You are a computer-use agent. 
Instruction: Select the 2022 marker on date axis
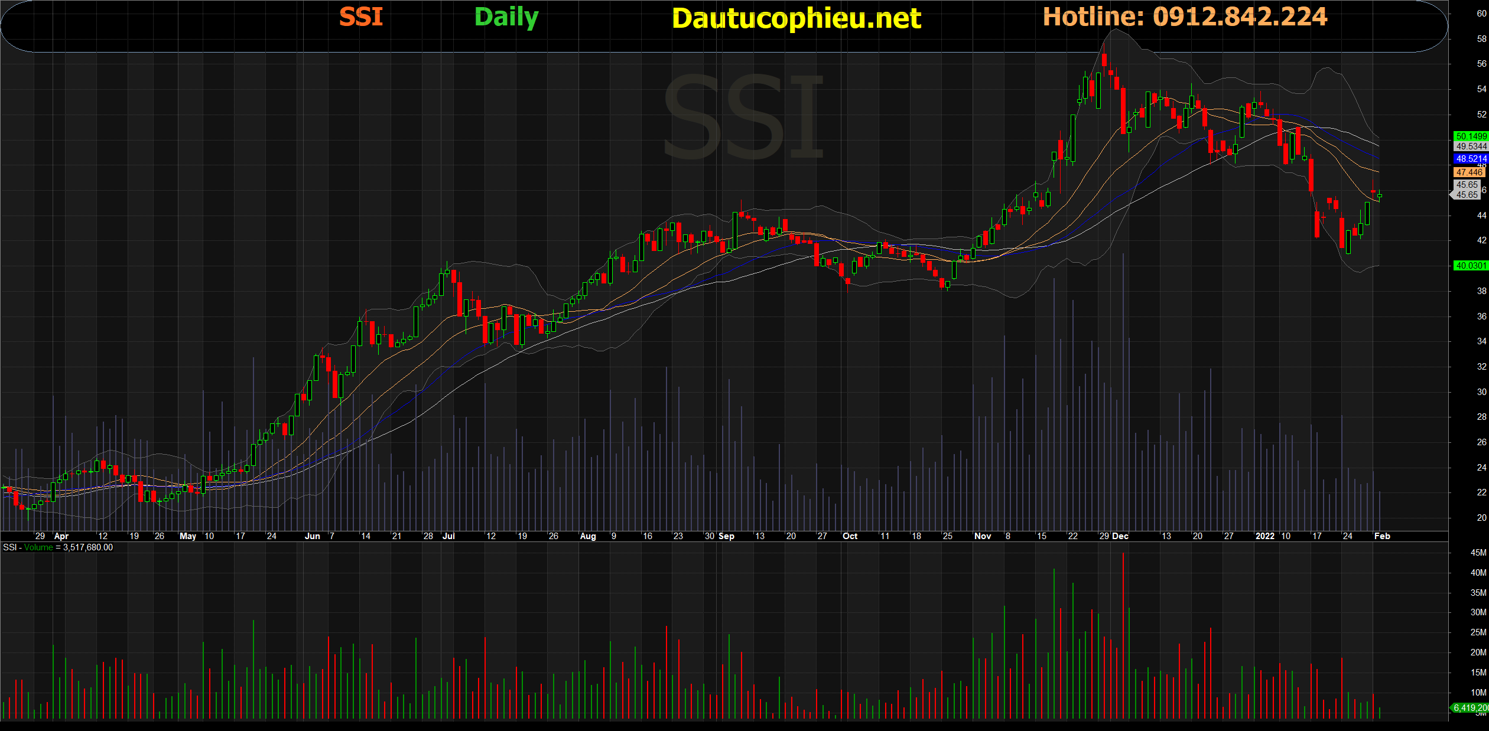tap(1264, 536)
